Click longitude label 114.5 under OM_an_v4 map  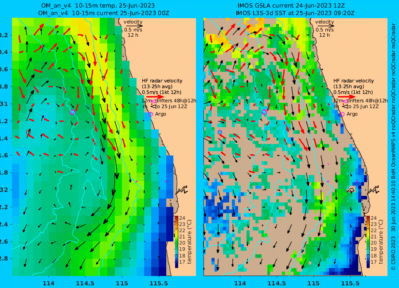point(85,283)
